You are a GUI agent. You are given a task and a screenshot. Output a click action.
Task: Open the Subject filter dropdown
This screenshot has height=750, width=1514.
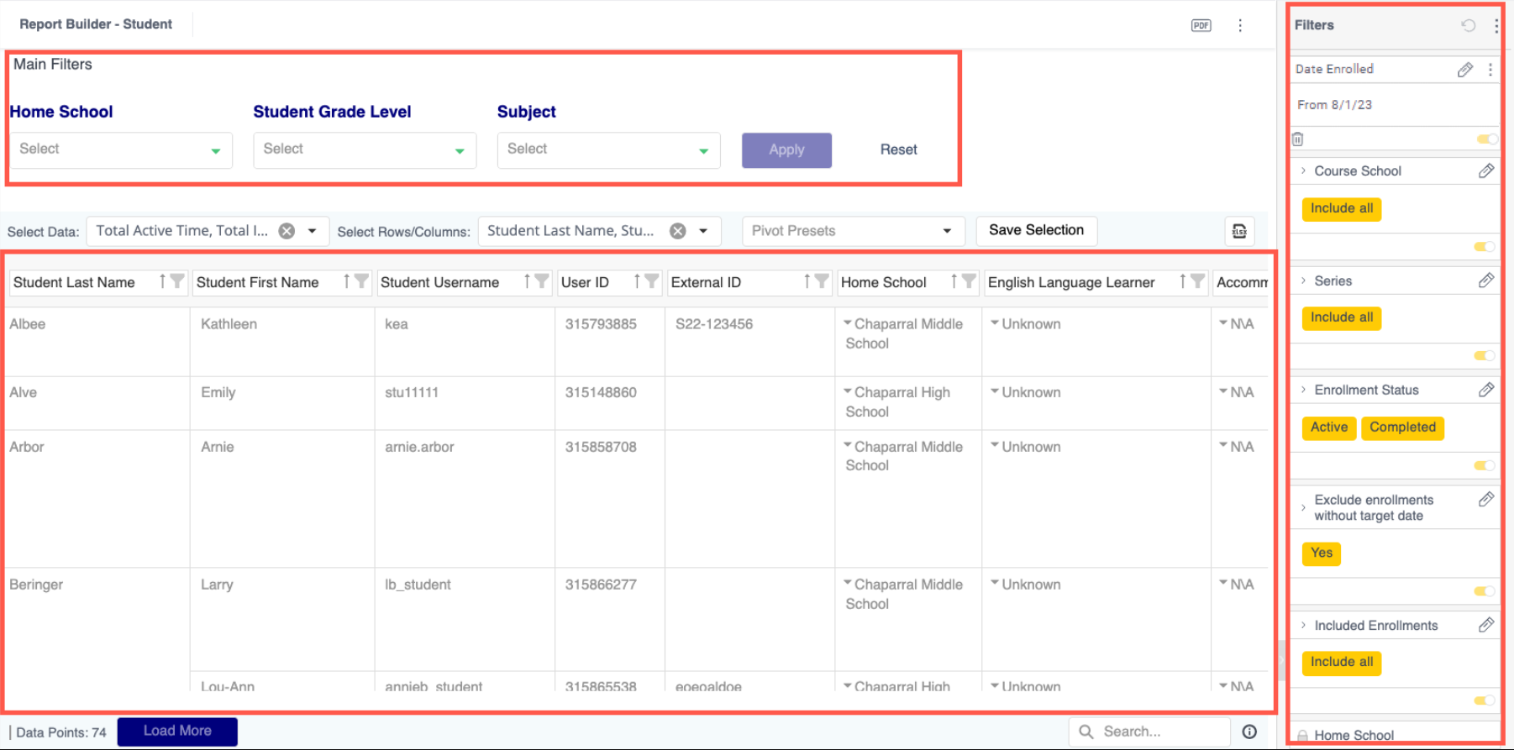click(x=608, y=150)
